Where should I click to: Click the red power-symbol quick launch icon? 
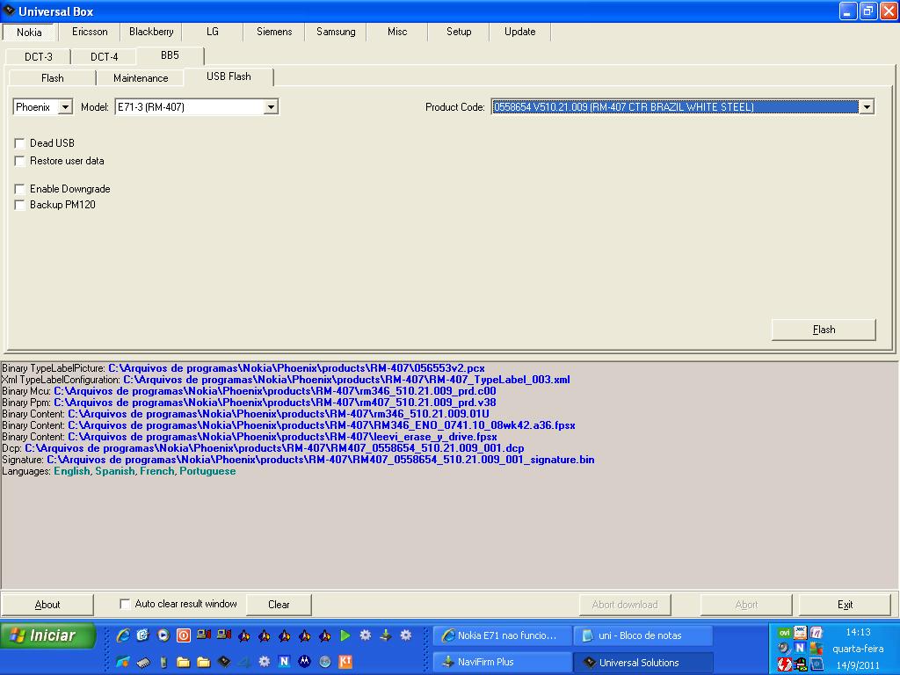point(184,635)
